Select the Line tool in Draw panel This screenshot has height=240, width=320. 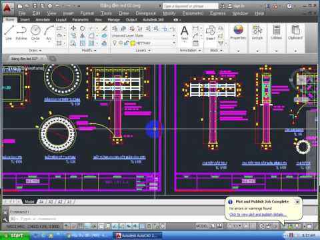[x=9, y=33]
